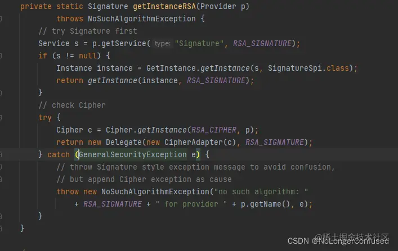Screen dimensions: 398x251
Task: Collapse the 'if (s != null)' block fold marker
Action: (x=1, y=56)
